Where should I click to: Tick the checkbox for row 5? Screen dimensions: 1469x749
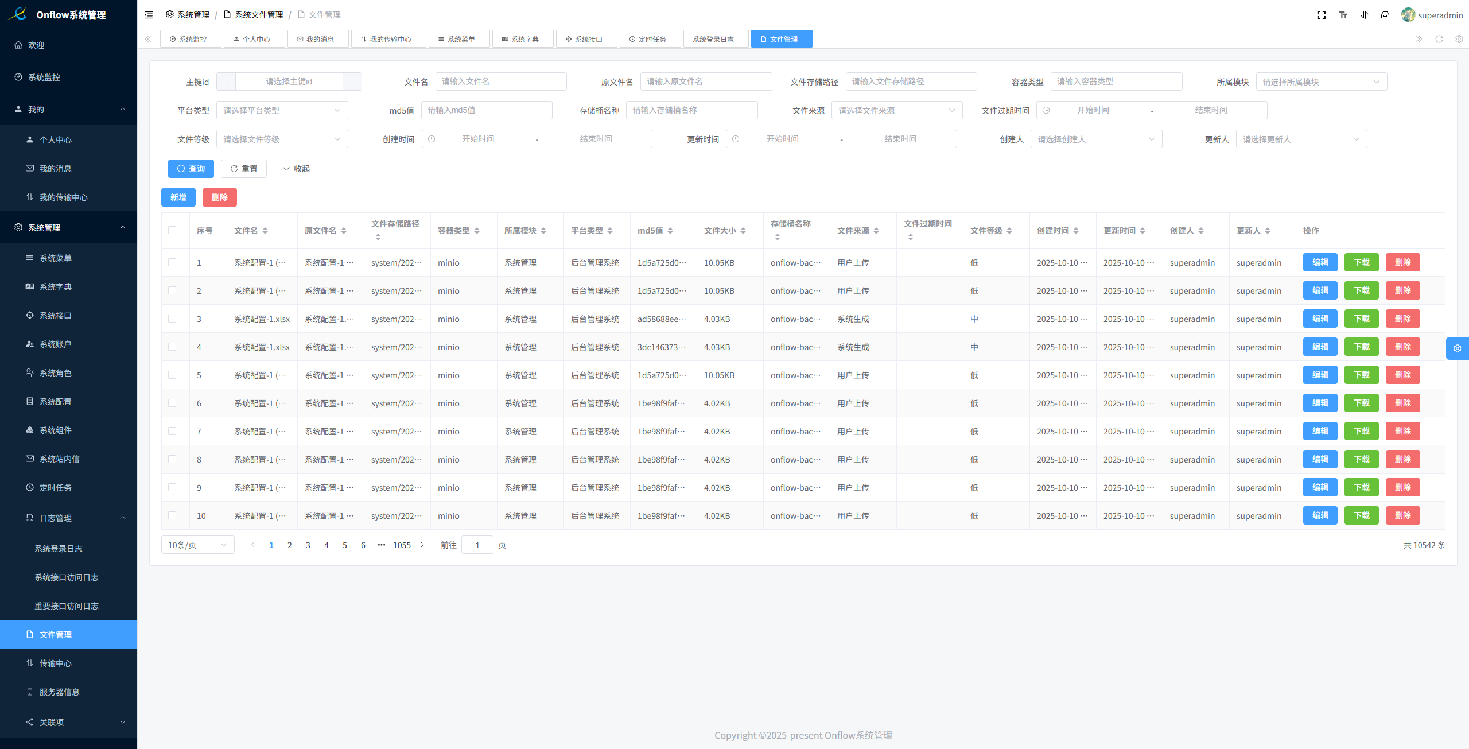tap(172, 375)
